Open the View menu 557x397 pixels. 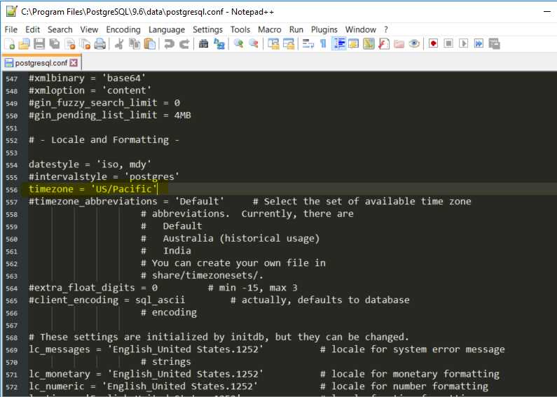pyautogui.click(x=89, y=29)
